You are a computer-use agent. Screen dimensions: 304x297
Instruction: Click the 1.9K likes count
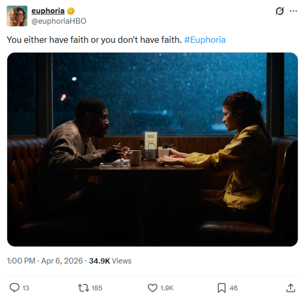(x=167, y=288)
